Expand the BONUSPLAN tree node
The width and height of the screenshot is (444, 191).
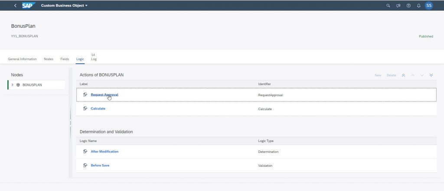(13, 85)
